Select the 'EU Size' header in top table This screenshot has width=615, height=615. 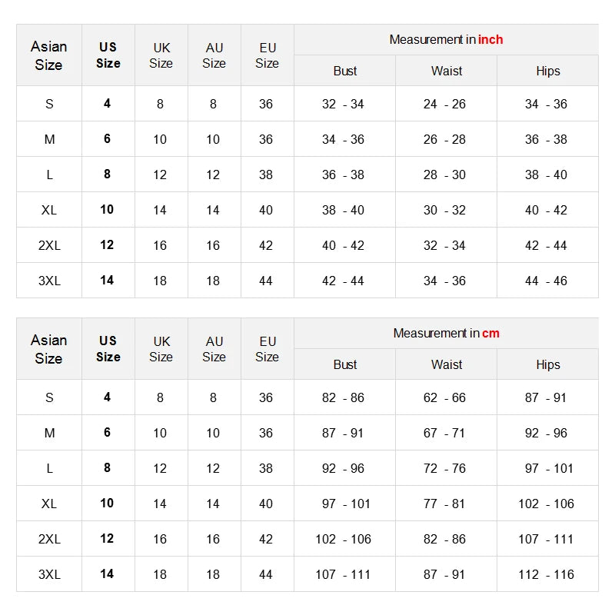267,55
